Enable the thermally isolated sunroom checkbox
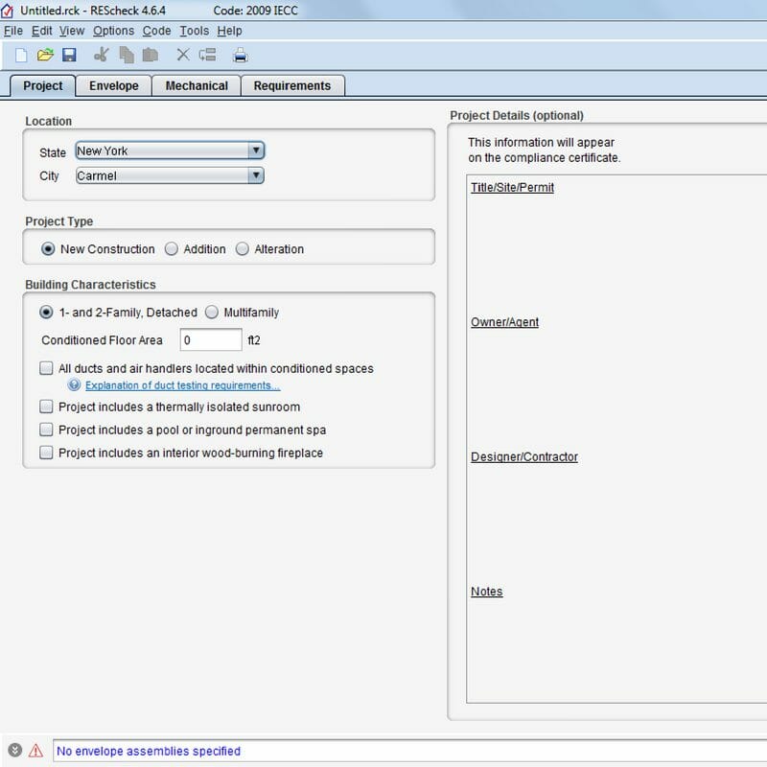This screenshot has width=767, height=767. [x=47, y=407]
